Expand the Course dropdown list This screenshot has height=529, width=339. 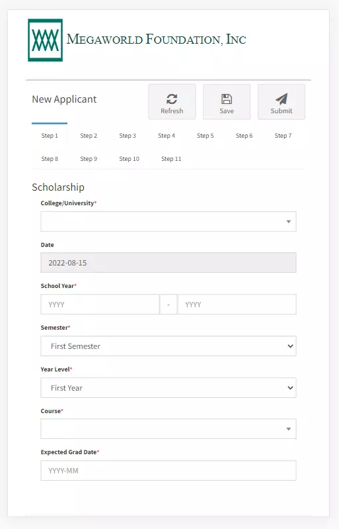(x=169, y=429)
